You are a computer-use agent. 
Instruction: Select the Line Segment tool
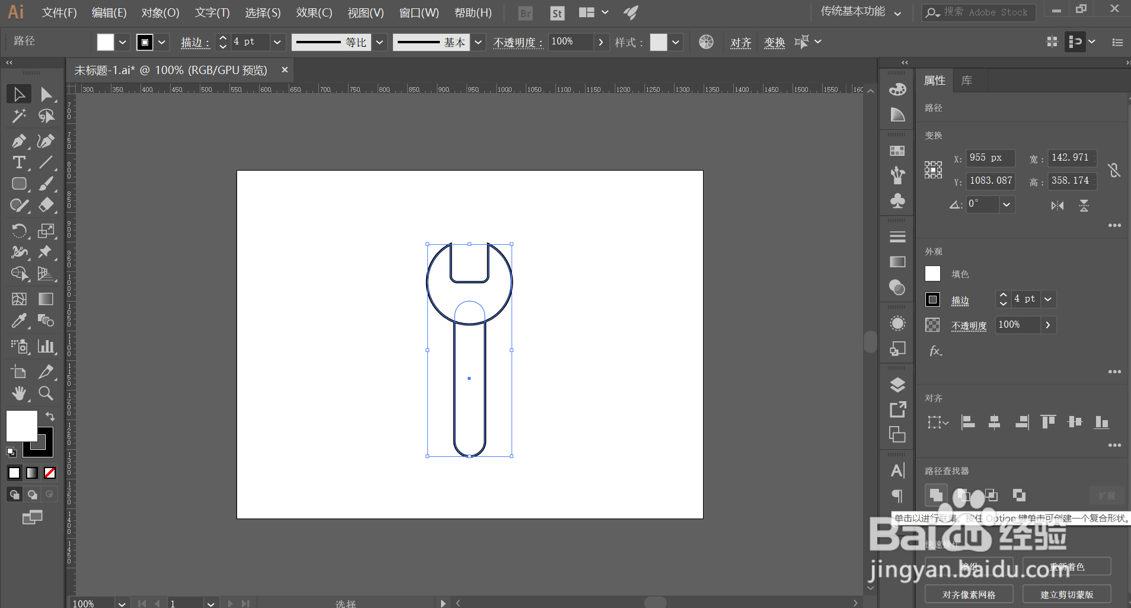pos(46,162)
